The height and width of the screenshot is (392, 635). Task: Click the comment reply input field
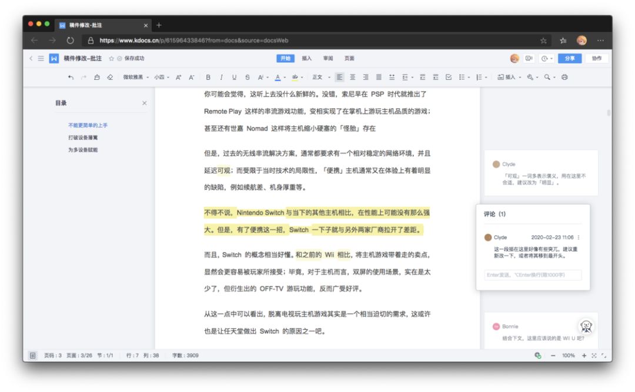click(533, 275)
